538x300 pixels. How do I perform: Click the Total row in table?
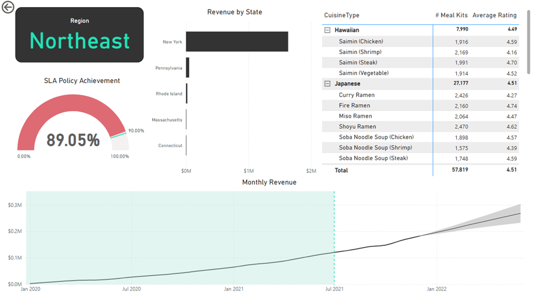(x=342, y=170)
